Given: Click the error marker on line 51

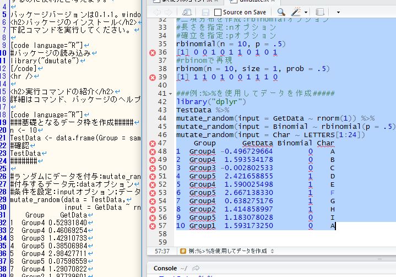Looking at the screenshot, I should [x=153, y=177].
